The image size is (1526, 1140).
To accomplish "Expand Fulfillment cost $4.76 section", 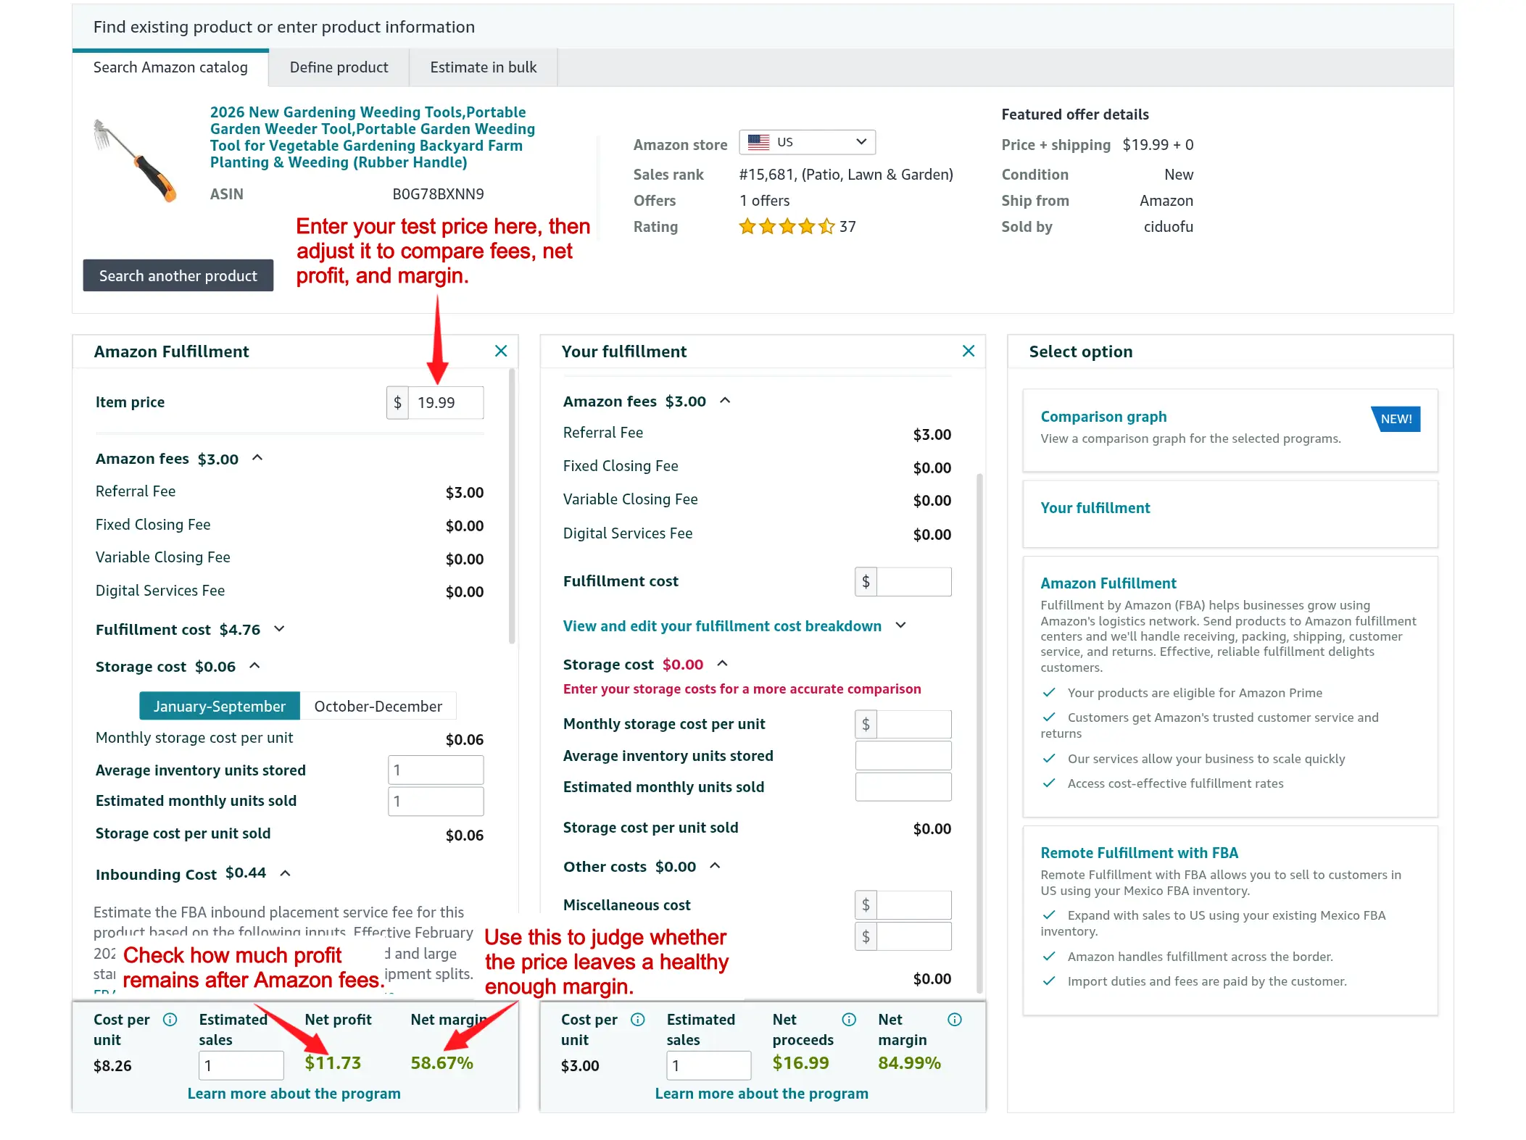I will click(x=279, y=629).
